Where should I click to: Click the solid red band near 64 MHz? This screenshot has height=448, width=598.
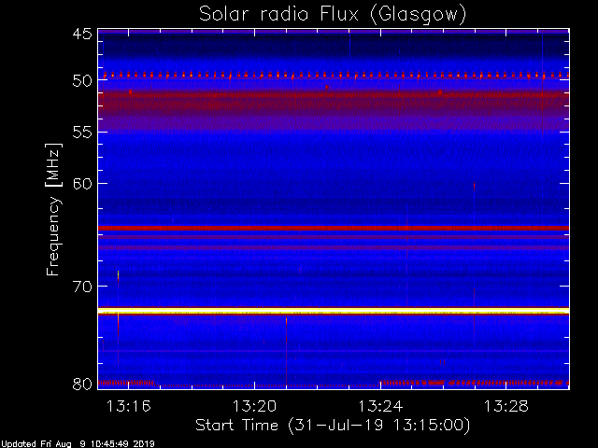pos(334,228)
